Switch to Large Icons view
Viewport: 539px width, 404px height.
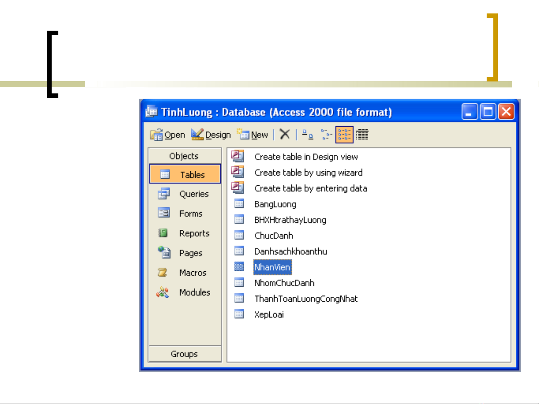pyautogui.click(x=307, y=135)
